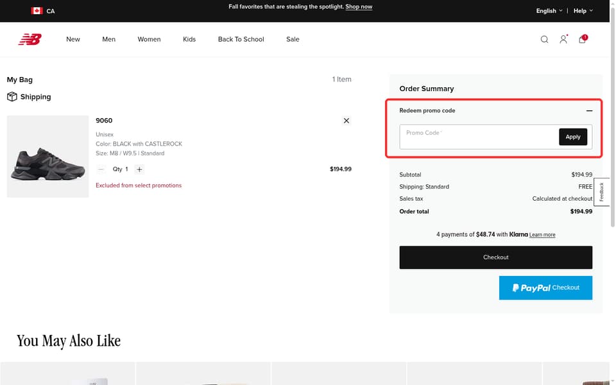Open the Help dropdown
The image size is (616, 385).
pyautogui.click(x=583, y=11)
